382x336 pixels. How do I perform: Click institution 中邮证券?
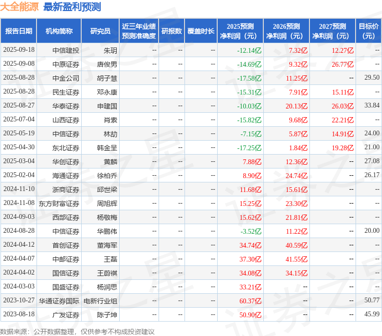coord(66,259)
